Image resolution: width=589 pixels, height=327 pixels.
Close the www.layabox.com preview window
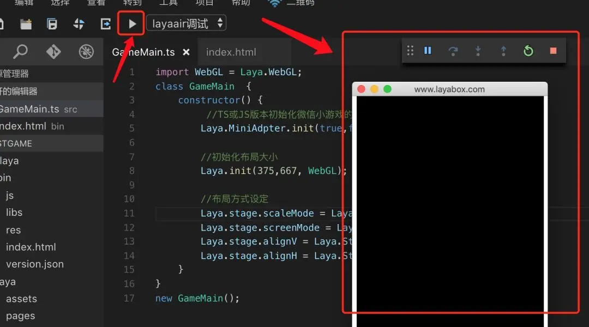tap(362, 89)
